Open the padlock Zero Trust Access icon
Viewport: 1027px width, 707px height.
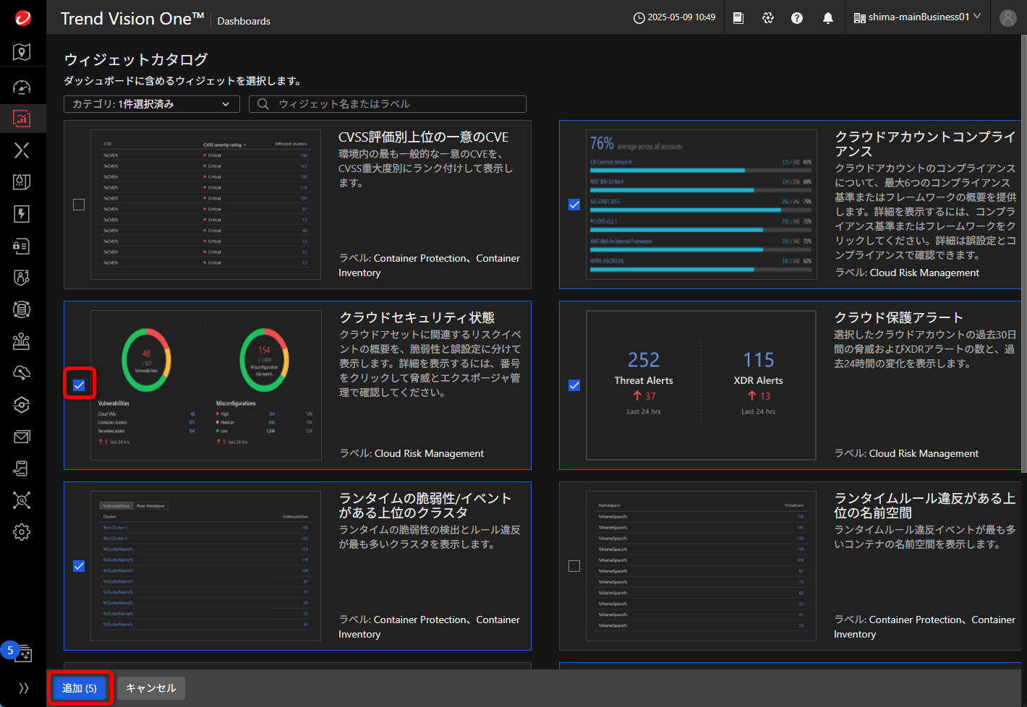(x=22, y=246)
